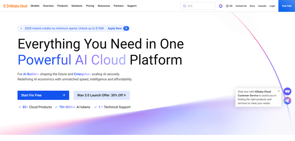Click the Apply Now arrow icon
Screen dimensions: 295x141
click(126, 28)
